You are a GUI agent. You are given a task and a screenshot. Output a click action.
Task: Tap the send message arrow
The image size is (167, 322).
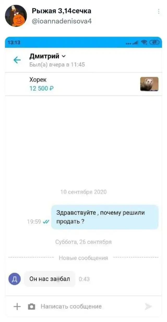tap(148, 307)
